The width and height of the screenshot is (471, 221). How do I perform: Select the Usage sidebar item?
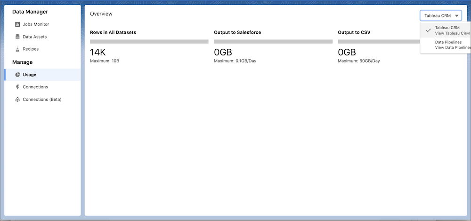click(x=30, y=75)
